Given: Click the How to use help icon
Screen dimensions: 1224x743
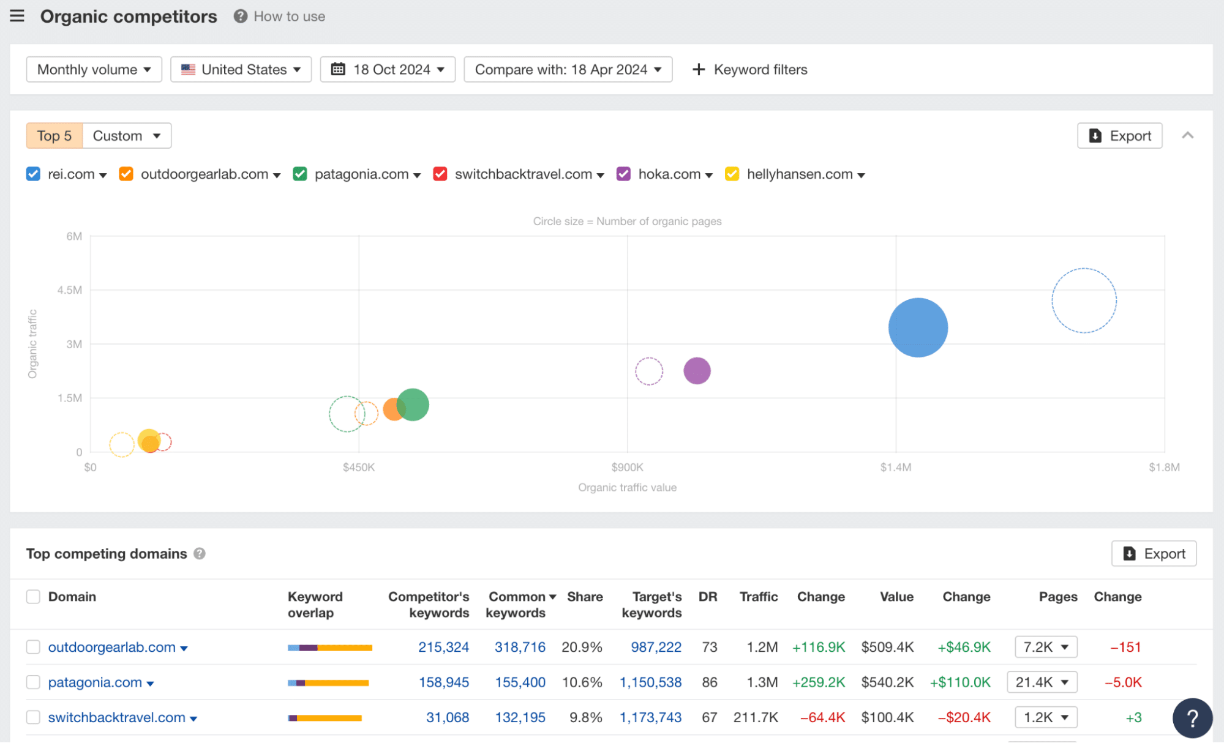Looking at the screenshot, I should pos(241,17).
